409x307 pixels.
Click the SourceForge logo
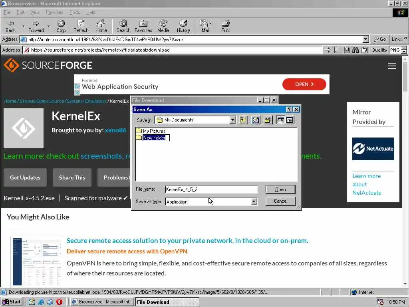tap(48, 65)
